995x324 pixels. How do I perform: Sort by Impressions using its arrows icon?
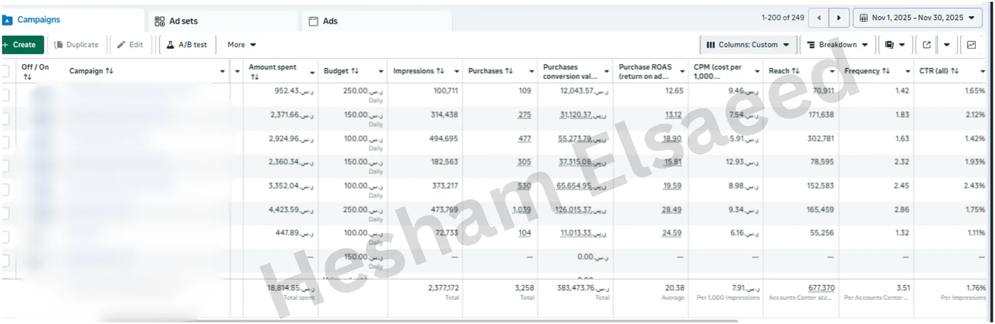(x=440, y=71)
